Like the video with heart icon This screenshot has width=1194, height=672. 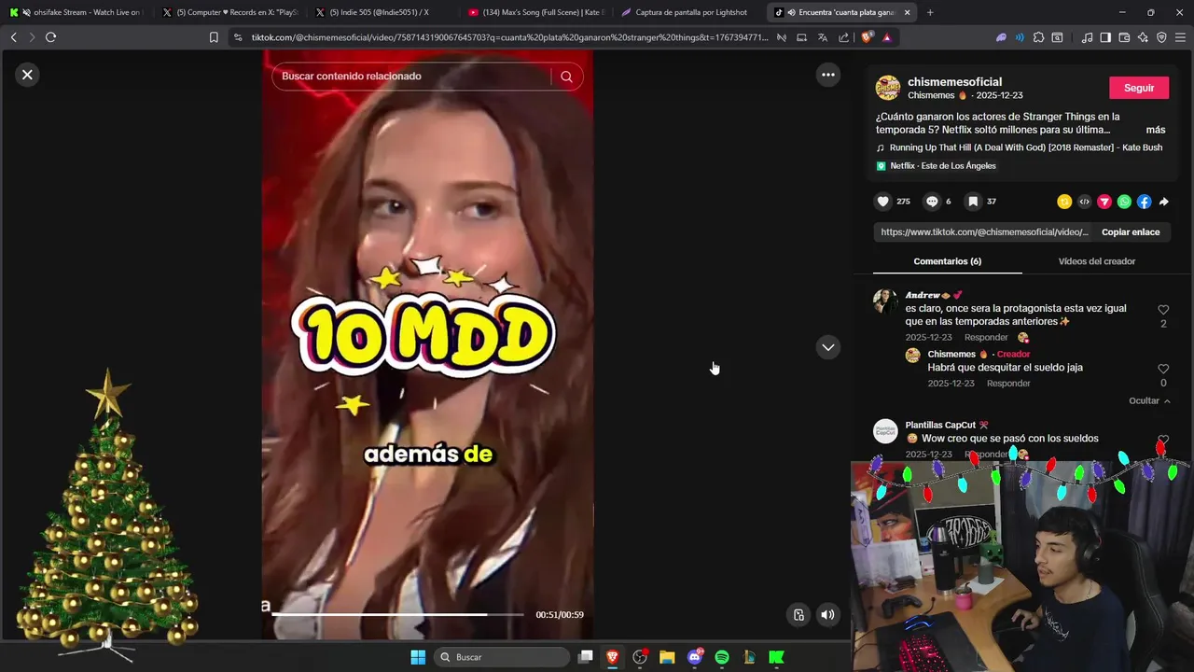pyautogui.click(x=883, y=202)
